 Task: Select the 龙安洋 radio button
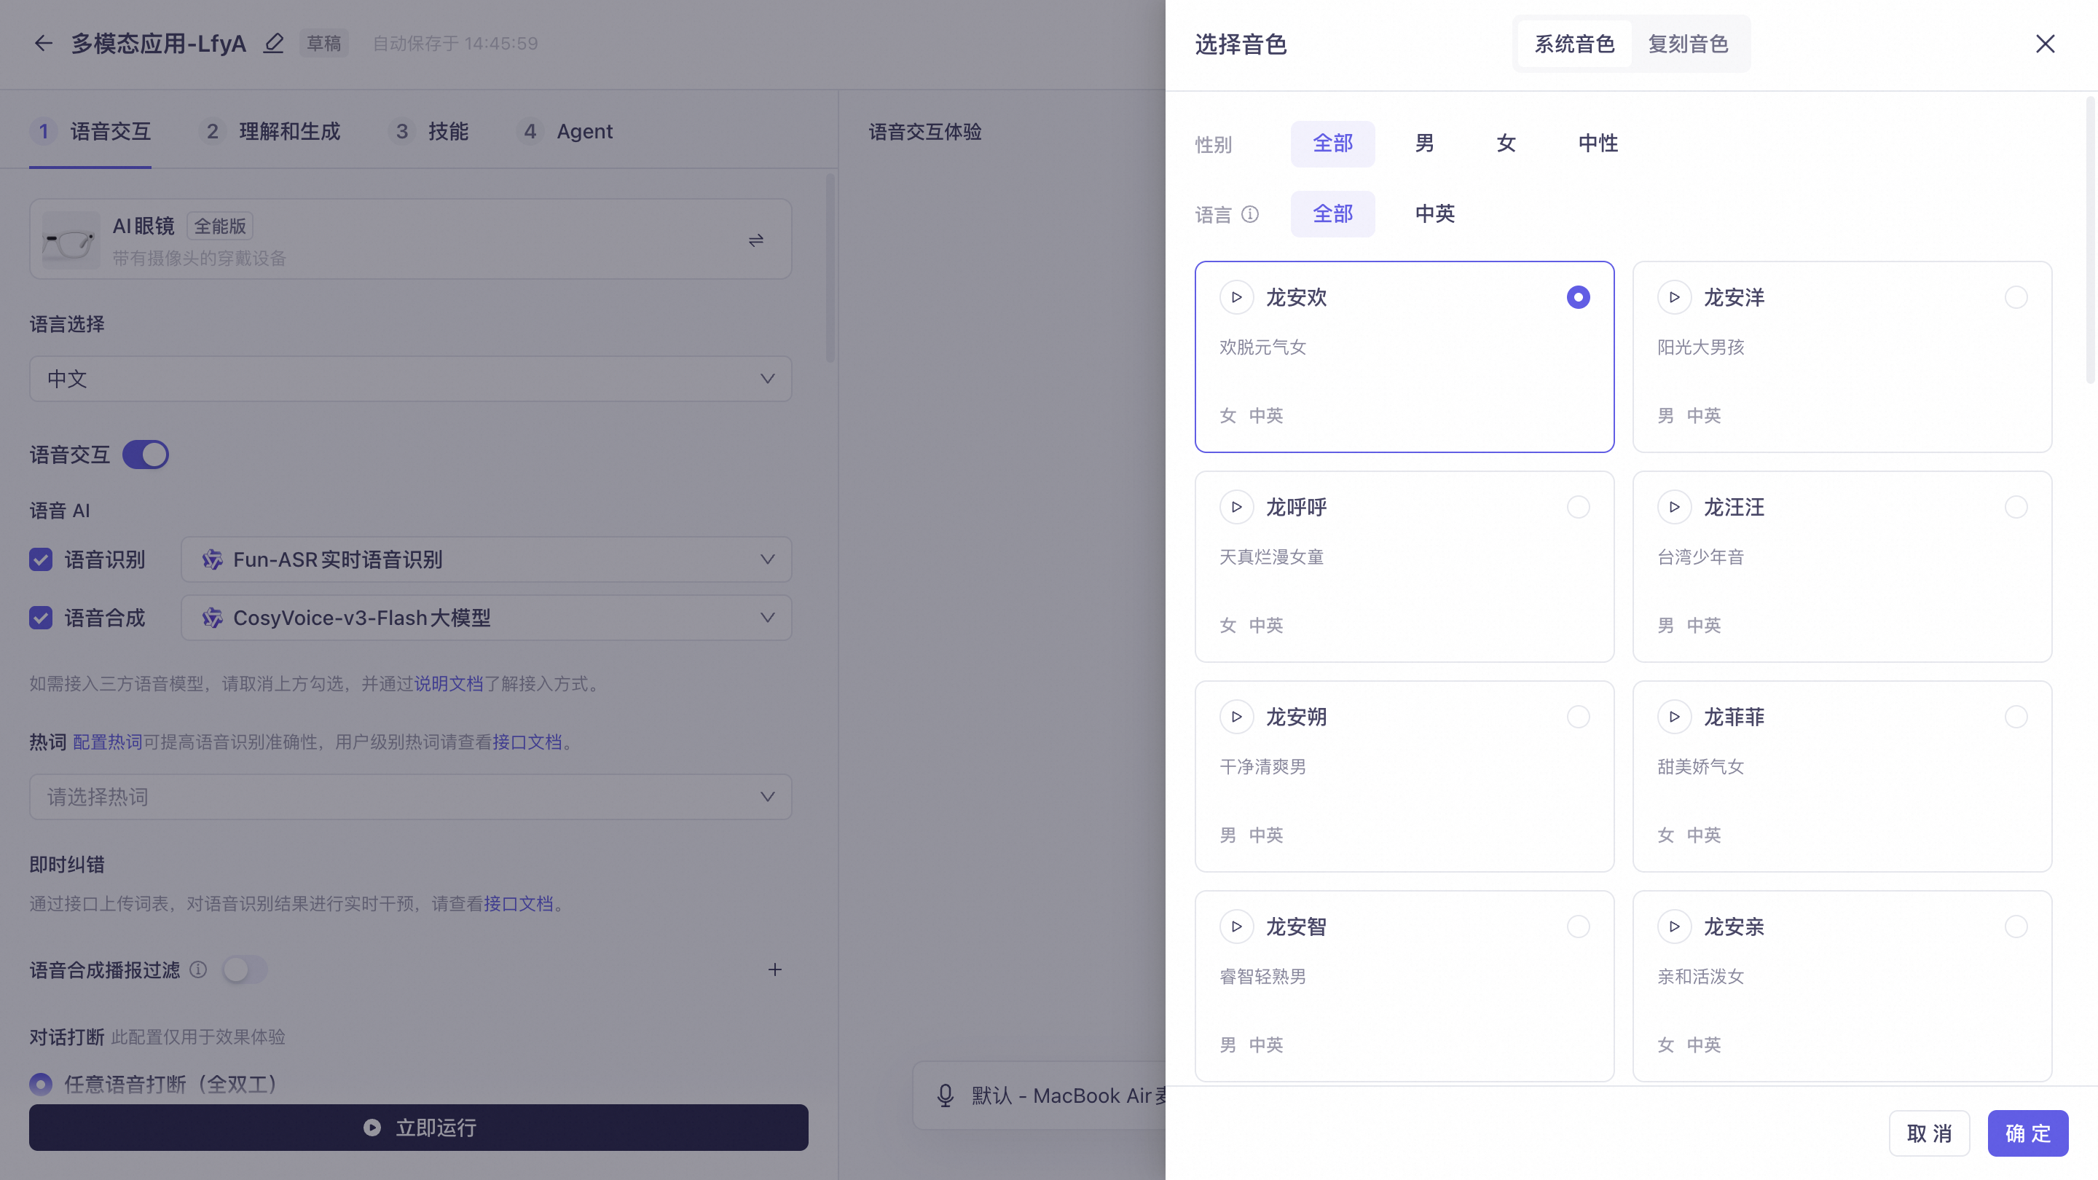2016,297
